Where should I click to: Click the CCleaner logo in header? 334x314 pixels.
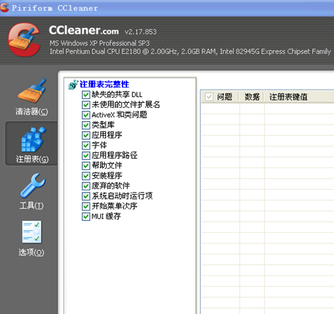[x=24, y=40]
